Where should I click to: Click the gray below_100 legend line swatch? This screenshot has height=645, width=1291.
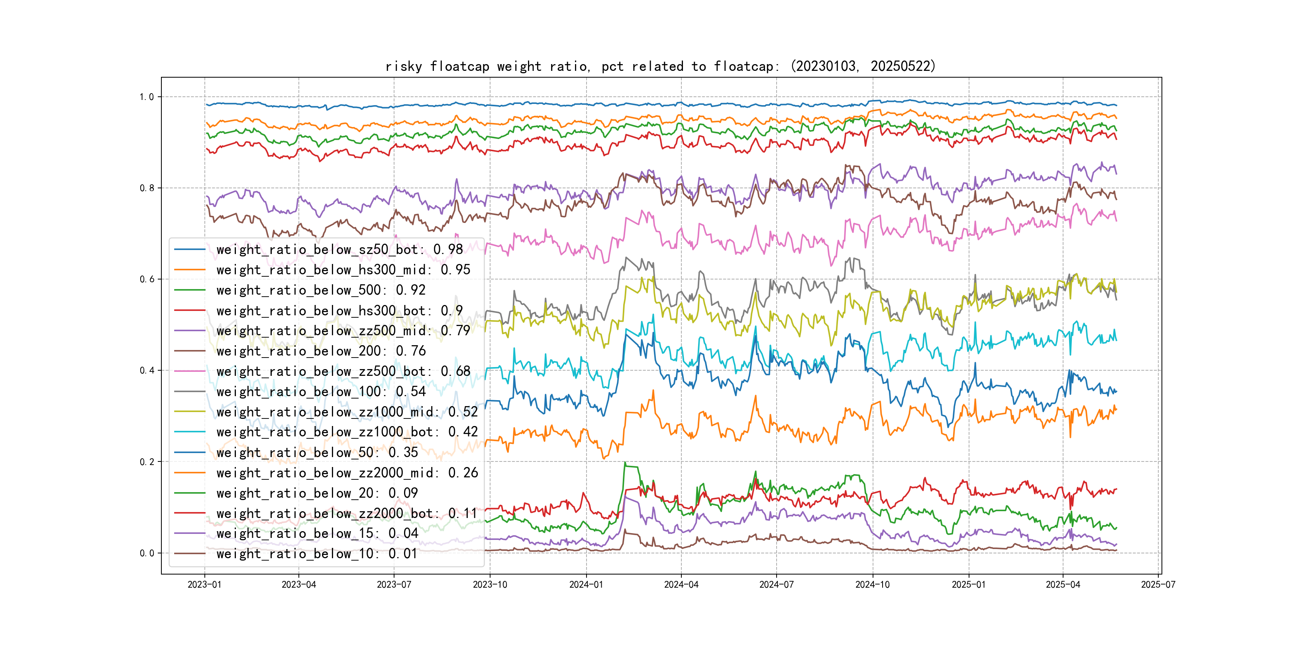tap(189, 392)
